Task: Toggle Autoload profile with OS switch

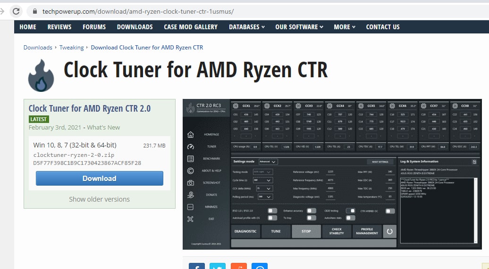Action: 272,218
